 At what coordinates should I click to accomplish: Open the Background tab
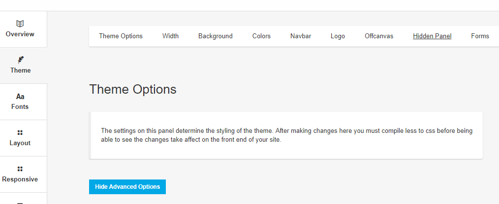pyautogui.click(x=216, y=36)
